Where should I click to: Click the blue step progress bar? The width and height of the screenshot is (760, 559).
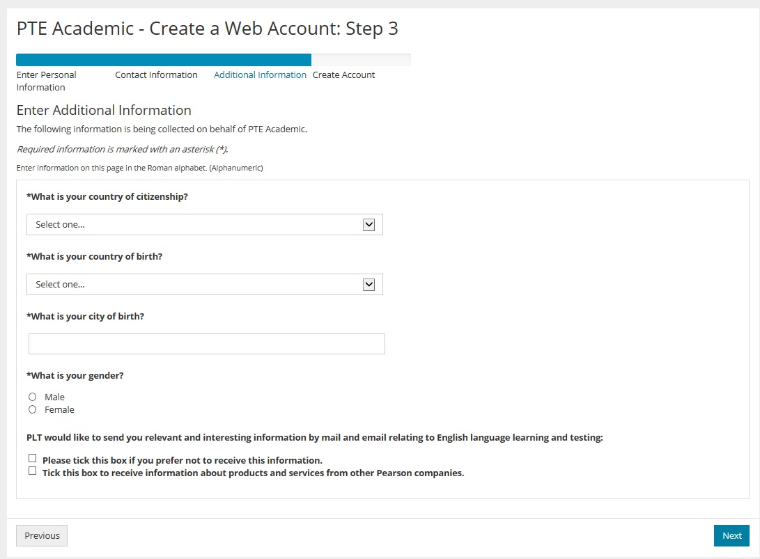click(164, 60)
